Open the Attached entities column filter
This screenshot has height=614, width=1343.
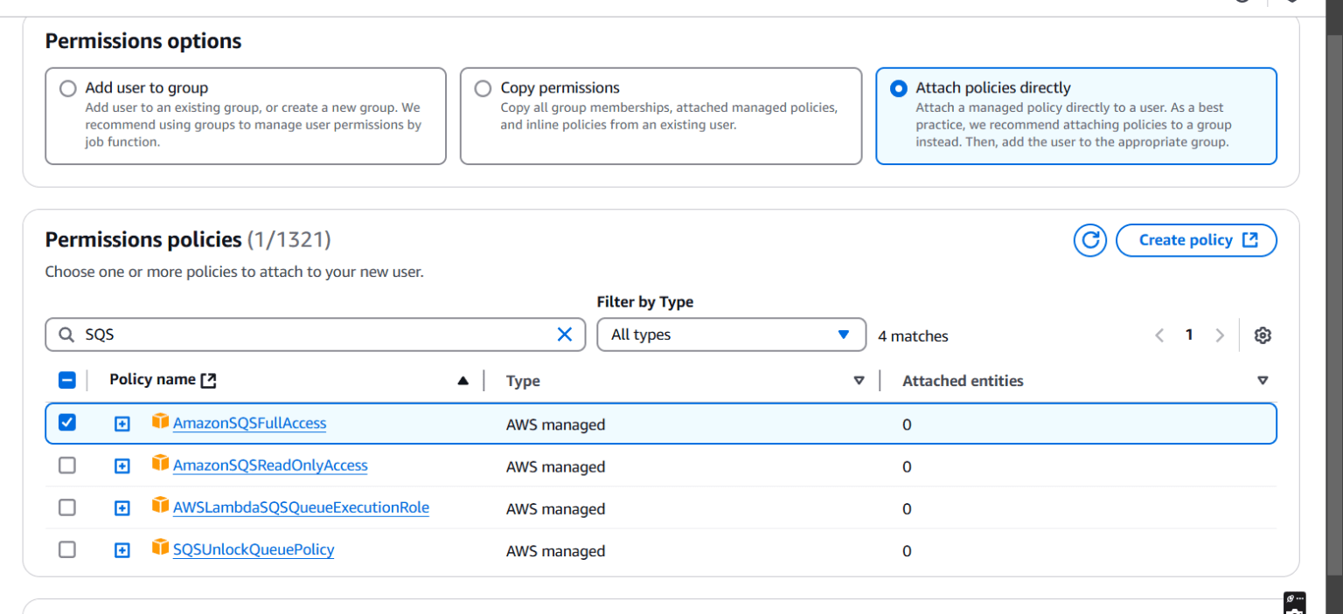[x=1263, y=380]
